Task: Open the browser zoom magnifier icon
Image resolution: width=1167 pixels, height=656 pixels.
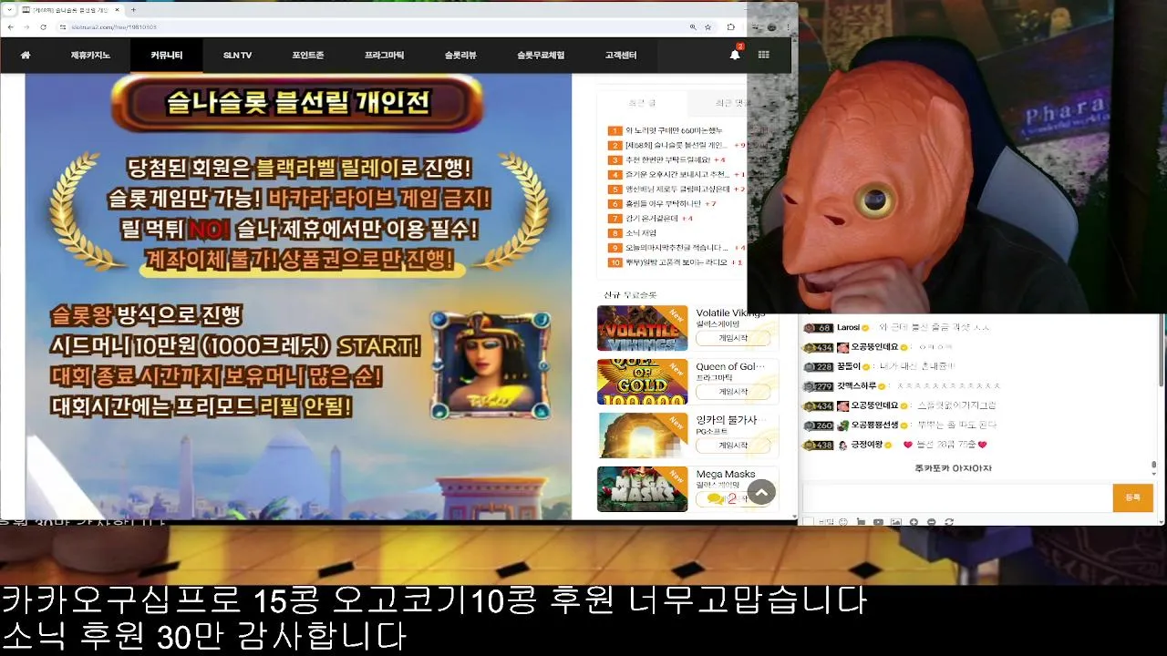Action: 694,27
